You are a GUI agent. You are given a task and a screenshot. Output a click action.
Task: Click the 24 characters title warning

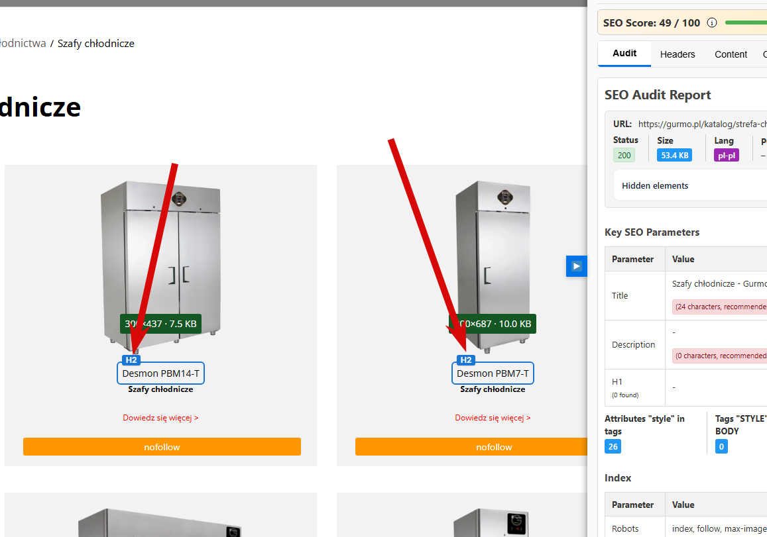pos(719,307)
